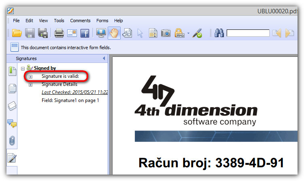304x181 pixels.
Task: Print the document via printer icon
Action: tap(59, 33)
